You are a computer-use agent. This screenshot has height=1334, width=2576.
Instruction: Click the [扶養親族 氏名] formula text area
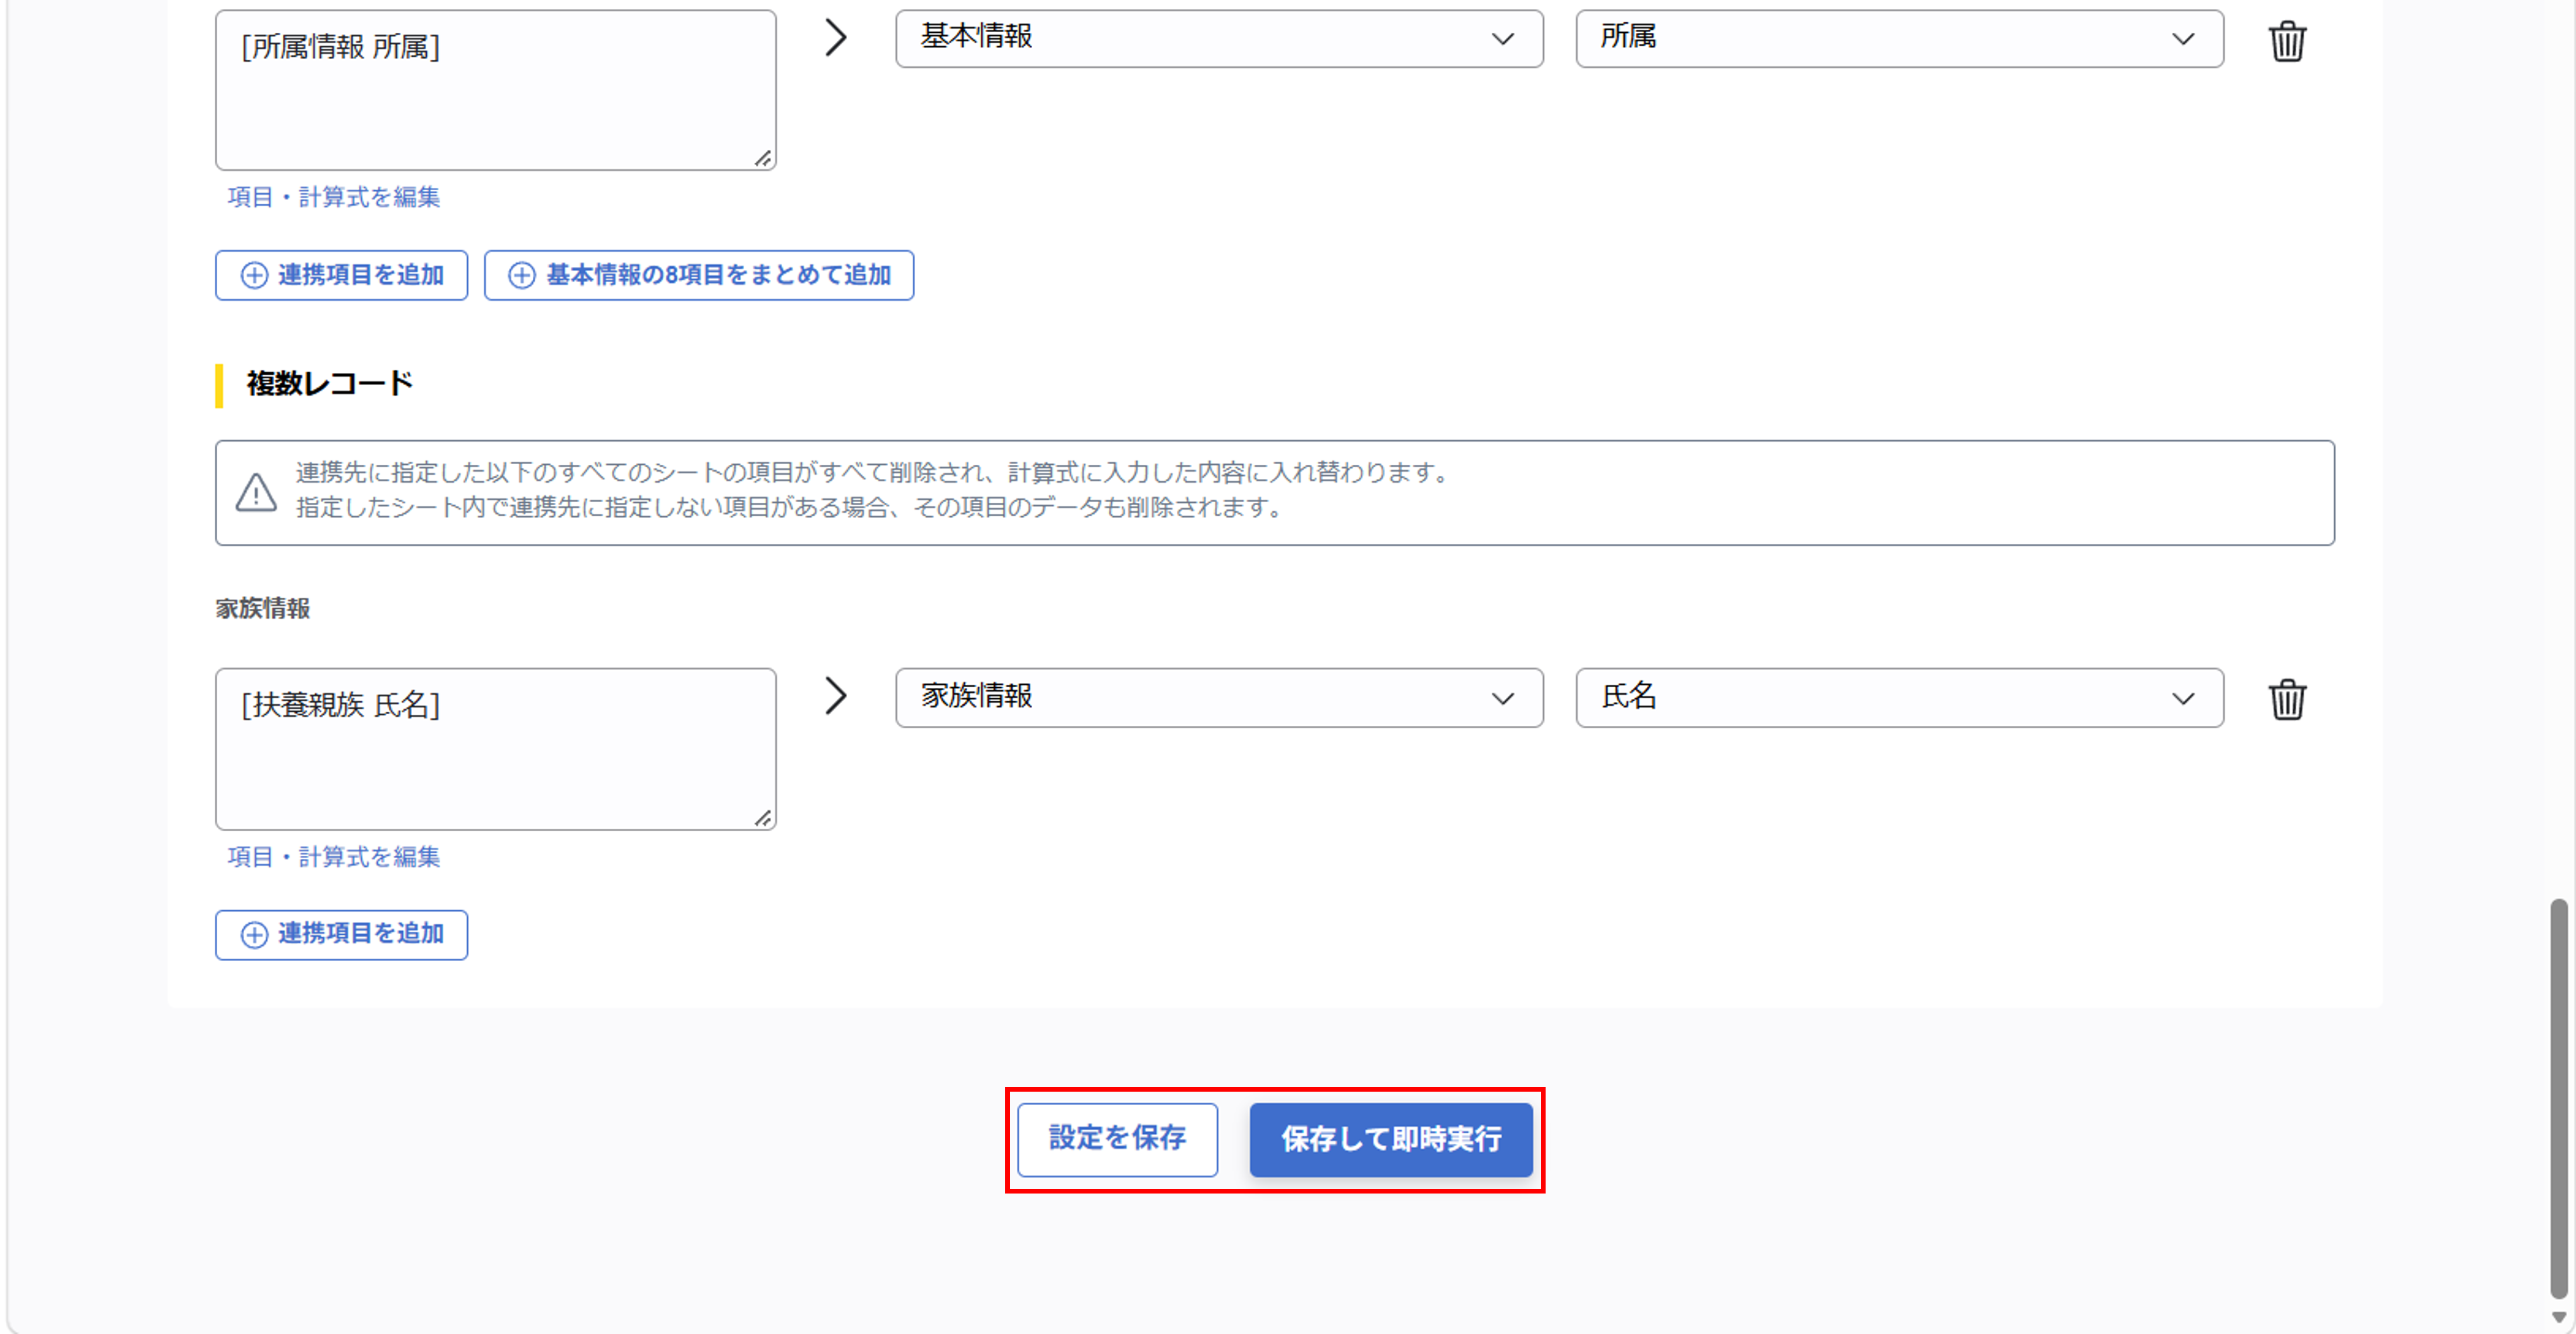click(x=495, y=749)
